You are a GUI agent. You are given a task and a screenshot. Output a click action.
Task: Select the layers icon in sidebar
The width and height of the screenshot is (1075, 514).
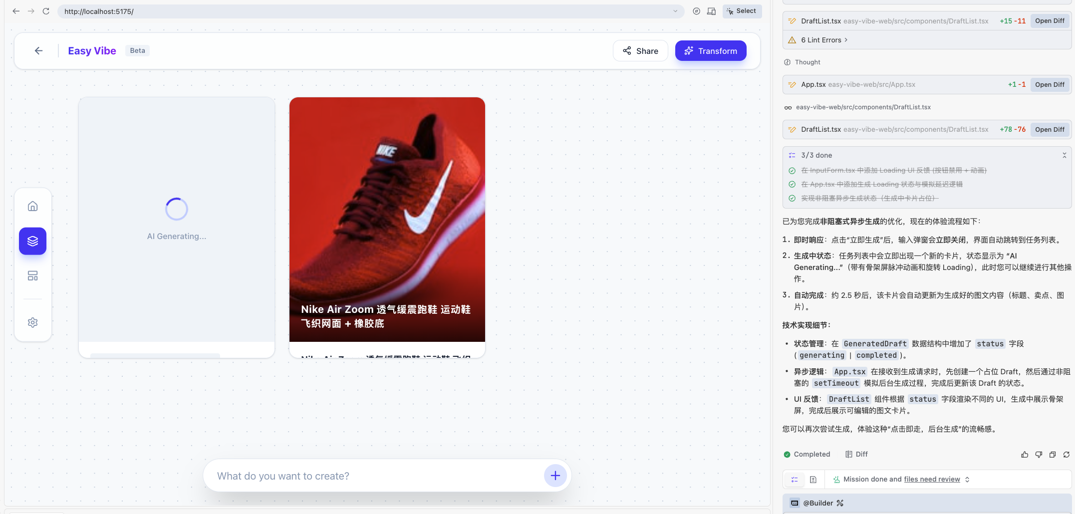pos(33,241)
